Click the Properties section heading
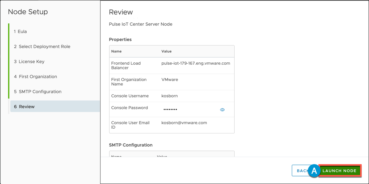 tap(120, 40)
